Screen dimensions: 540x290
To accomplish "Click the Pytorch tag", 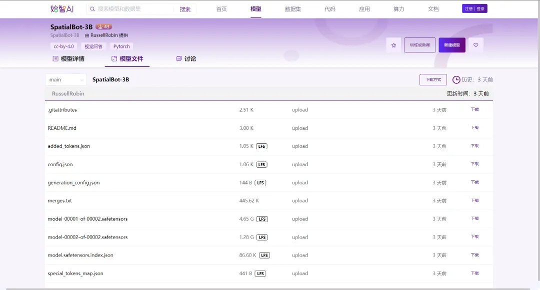I will [x=121, y=46].
